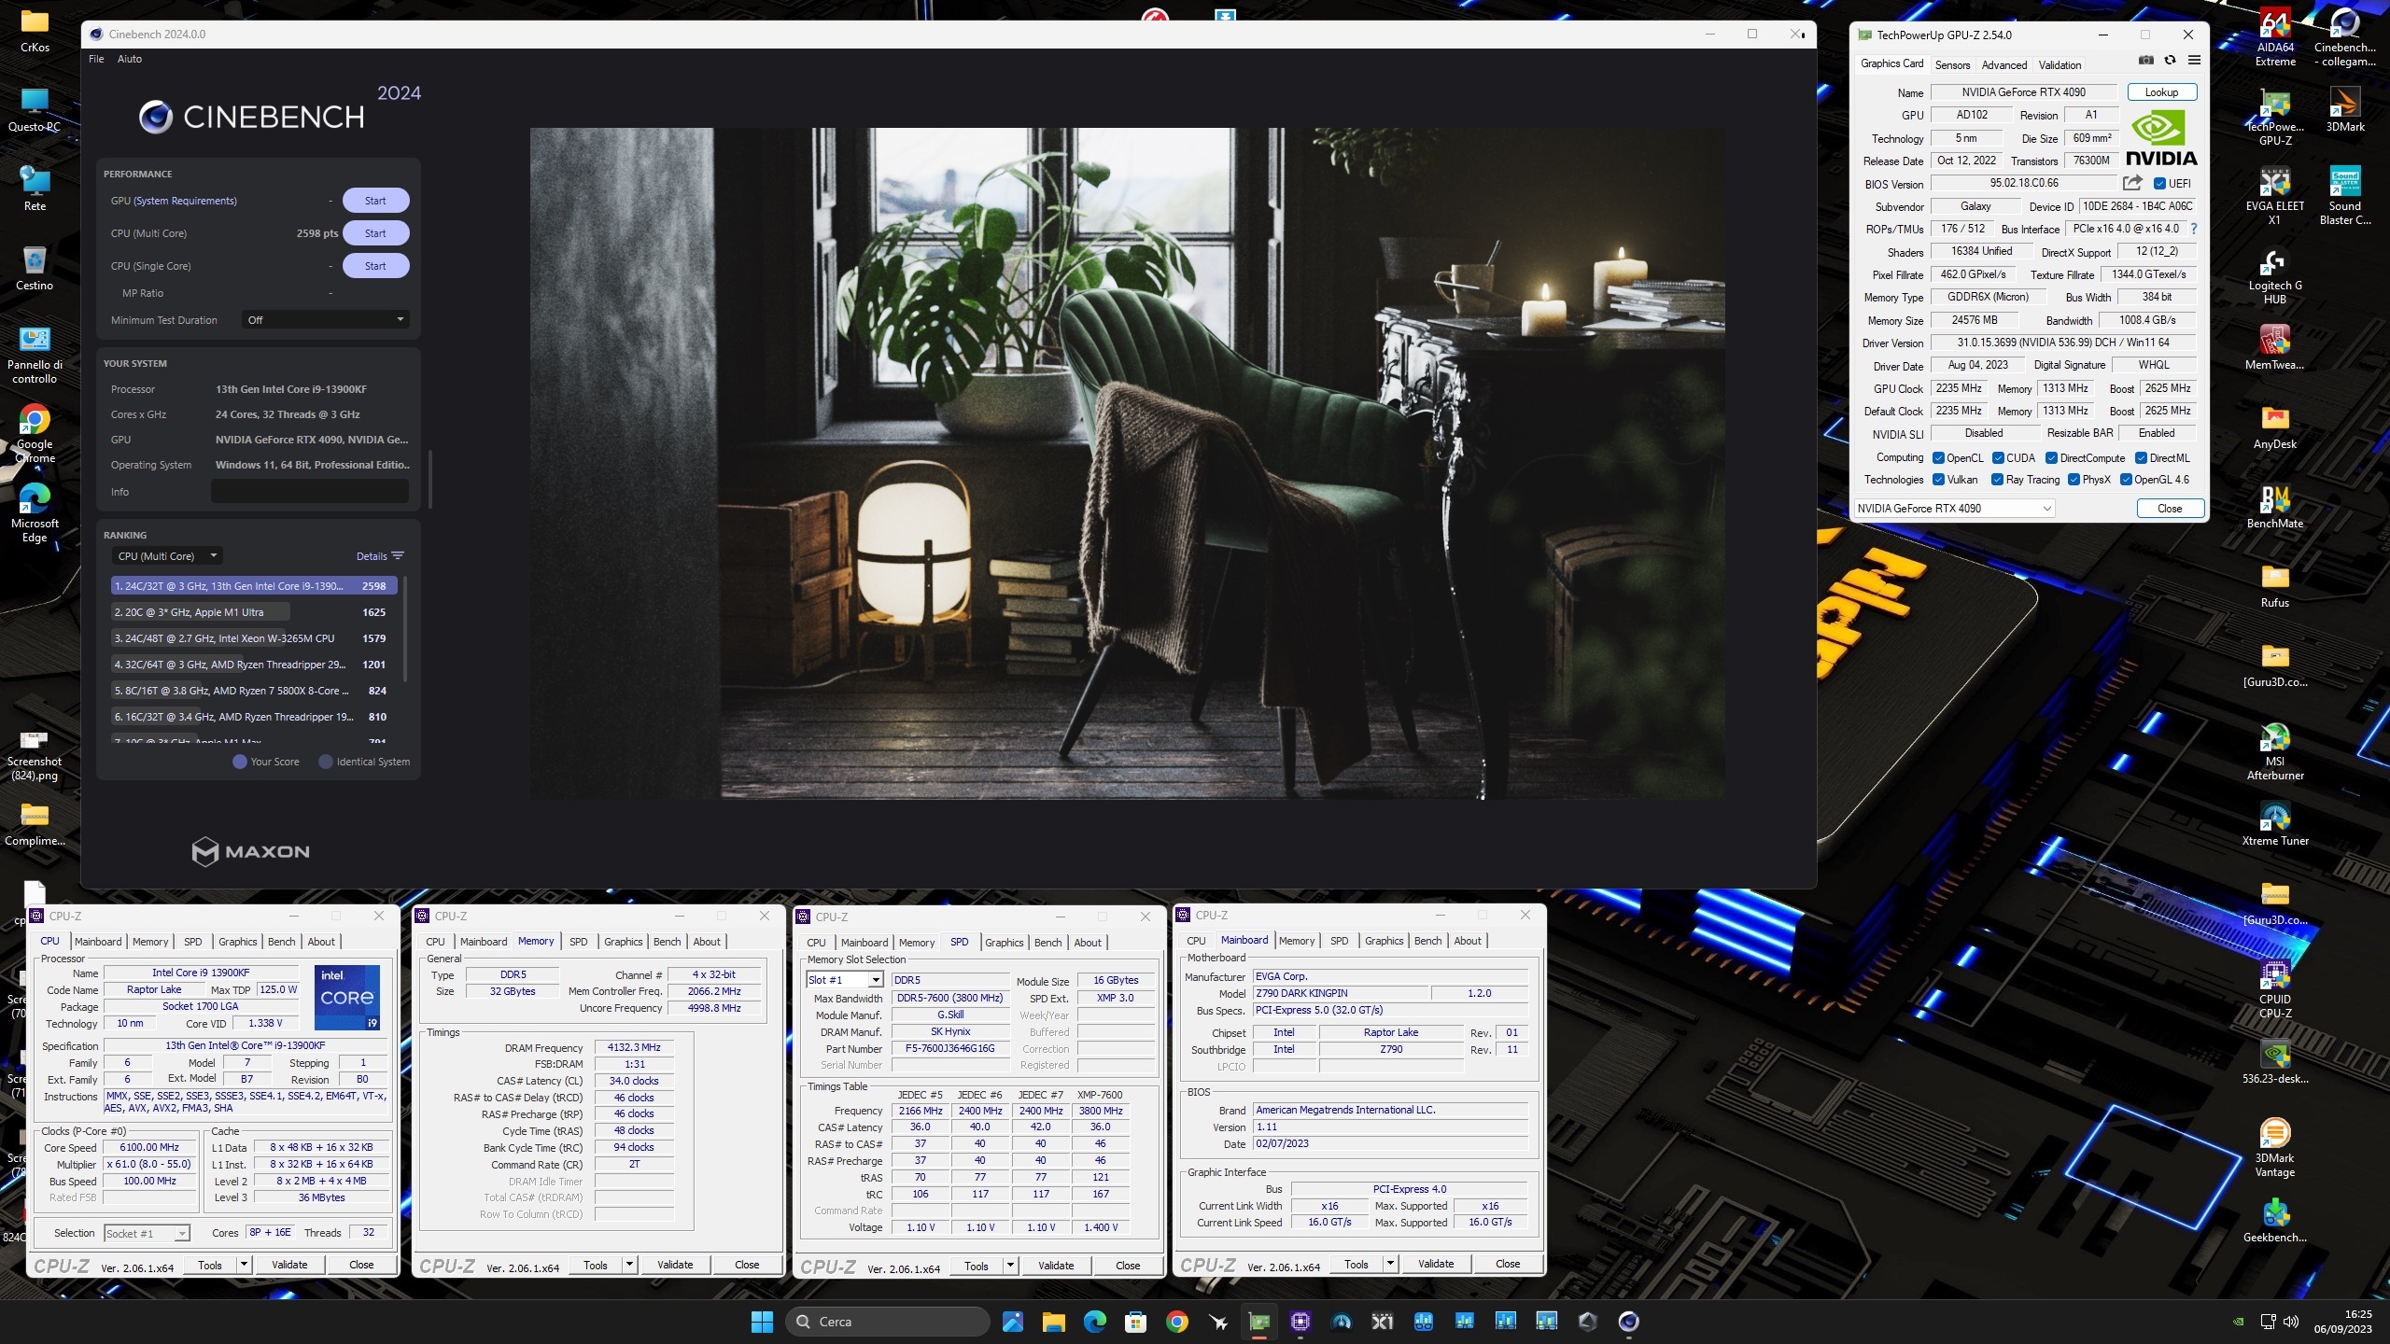The height and width of the screenshot is (1344, 2390).
Task: Open the CPUID CPU-Z desktop icon
Action: tap(2275, 989)
